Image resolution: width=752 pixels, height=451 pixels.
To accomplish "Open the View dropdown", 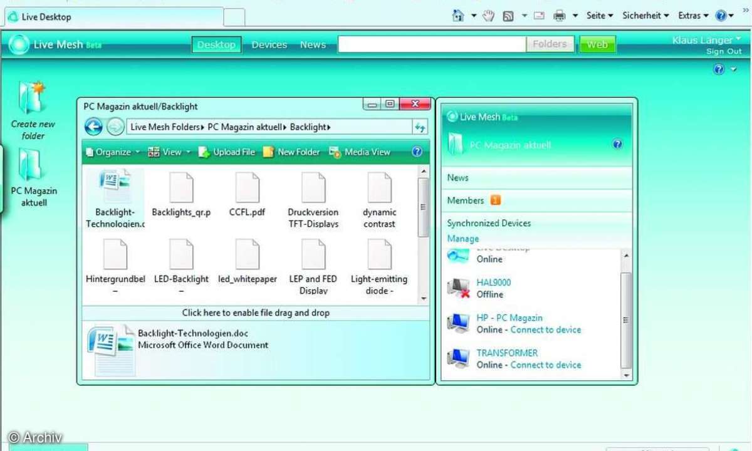I will pyautogui.click(x=169, y=152).
